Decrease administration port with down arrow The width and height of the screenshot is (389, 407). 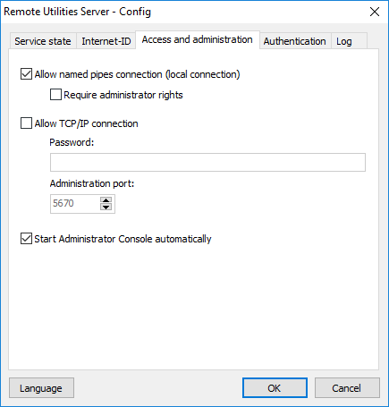click(x=106, y=207)
